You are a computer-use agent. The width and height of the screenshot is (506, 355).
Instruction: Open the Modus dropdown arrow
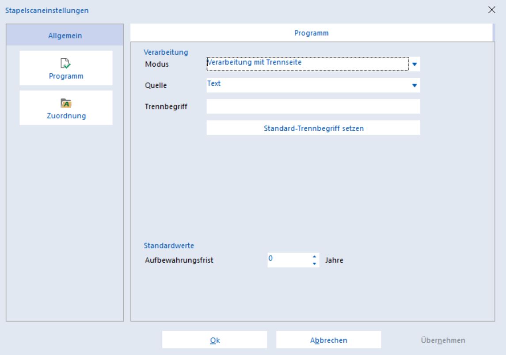[415, 64]
